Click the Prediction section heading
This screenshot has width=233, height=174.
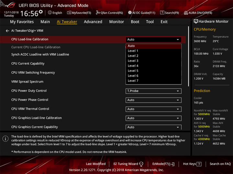[202, 91]
